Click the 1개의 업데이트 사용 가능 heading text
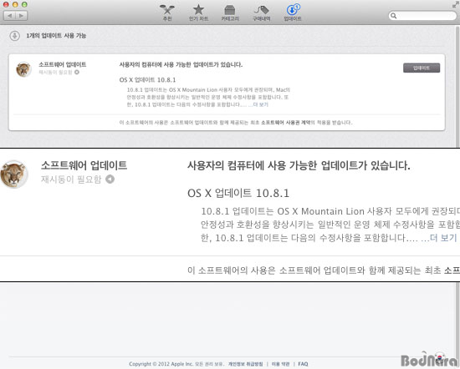This screenshot has width=460, height=369. (x=56, y=36)
